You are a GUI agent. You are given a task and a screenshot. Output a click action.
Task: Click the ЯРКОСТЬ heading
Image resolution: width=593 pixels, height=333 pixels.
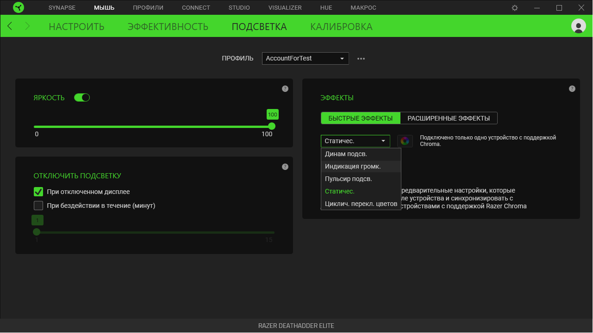coord(49,98)
